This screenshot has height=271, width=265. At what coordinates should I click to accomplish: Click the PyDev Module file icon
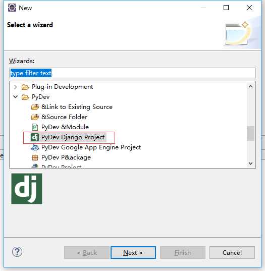[x=35, y=127]
